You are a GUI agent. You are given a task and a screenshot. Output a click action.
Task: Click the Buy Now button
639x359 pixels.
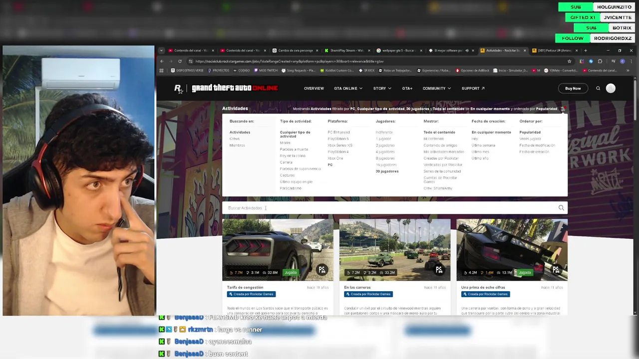point(573,88)
